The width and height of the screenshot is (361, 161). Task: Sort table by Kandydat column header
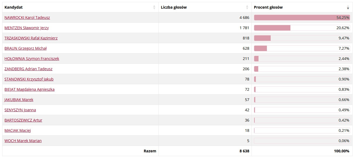pyautogui.click(x=81, y=7)
